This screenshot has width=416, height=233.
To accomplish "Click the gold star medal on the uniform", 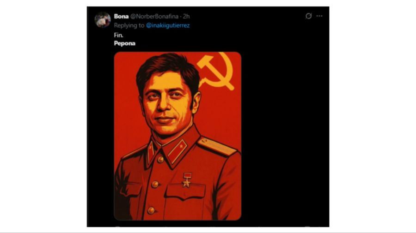I will click(x=186, y=180).
